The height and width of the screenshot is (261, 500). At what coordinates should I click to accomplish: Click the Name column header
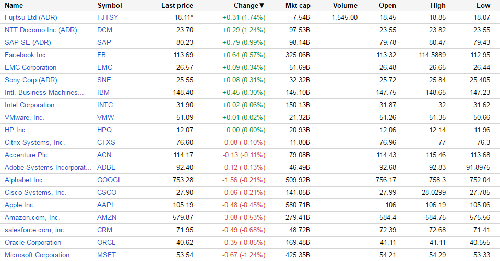(14, 5)
